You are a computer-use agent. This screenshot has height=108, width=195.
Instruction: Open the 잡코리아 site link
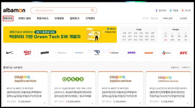(161, 11)
